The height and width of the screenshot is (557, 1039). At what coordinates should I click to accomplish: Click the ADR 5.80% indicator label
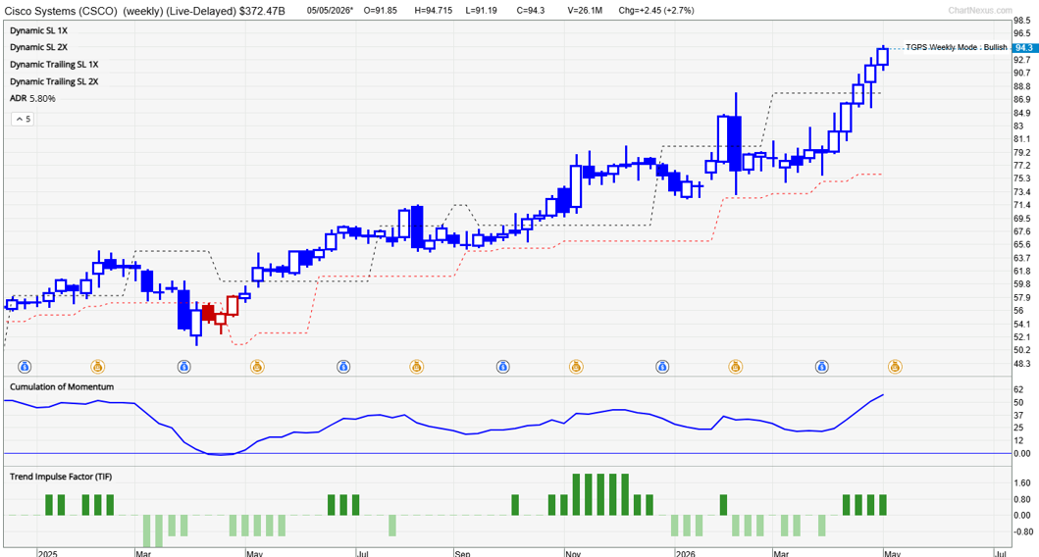[x=32, y=98]
